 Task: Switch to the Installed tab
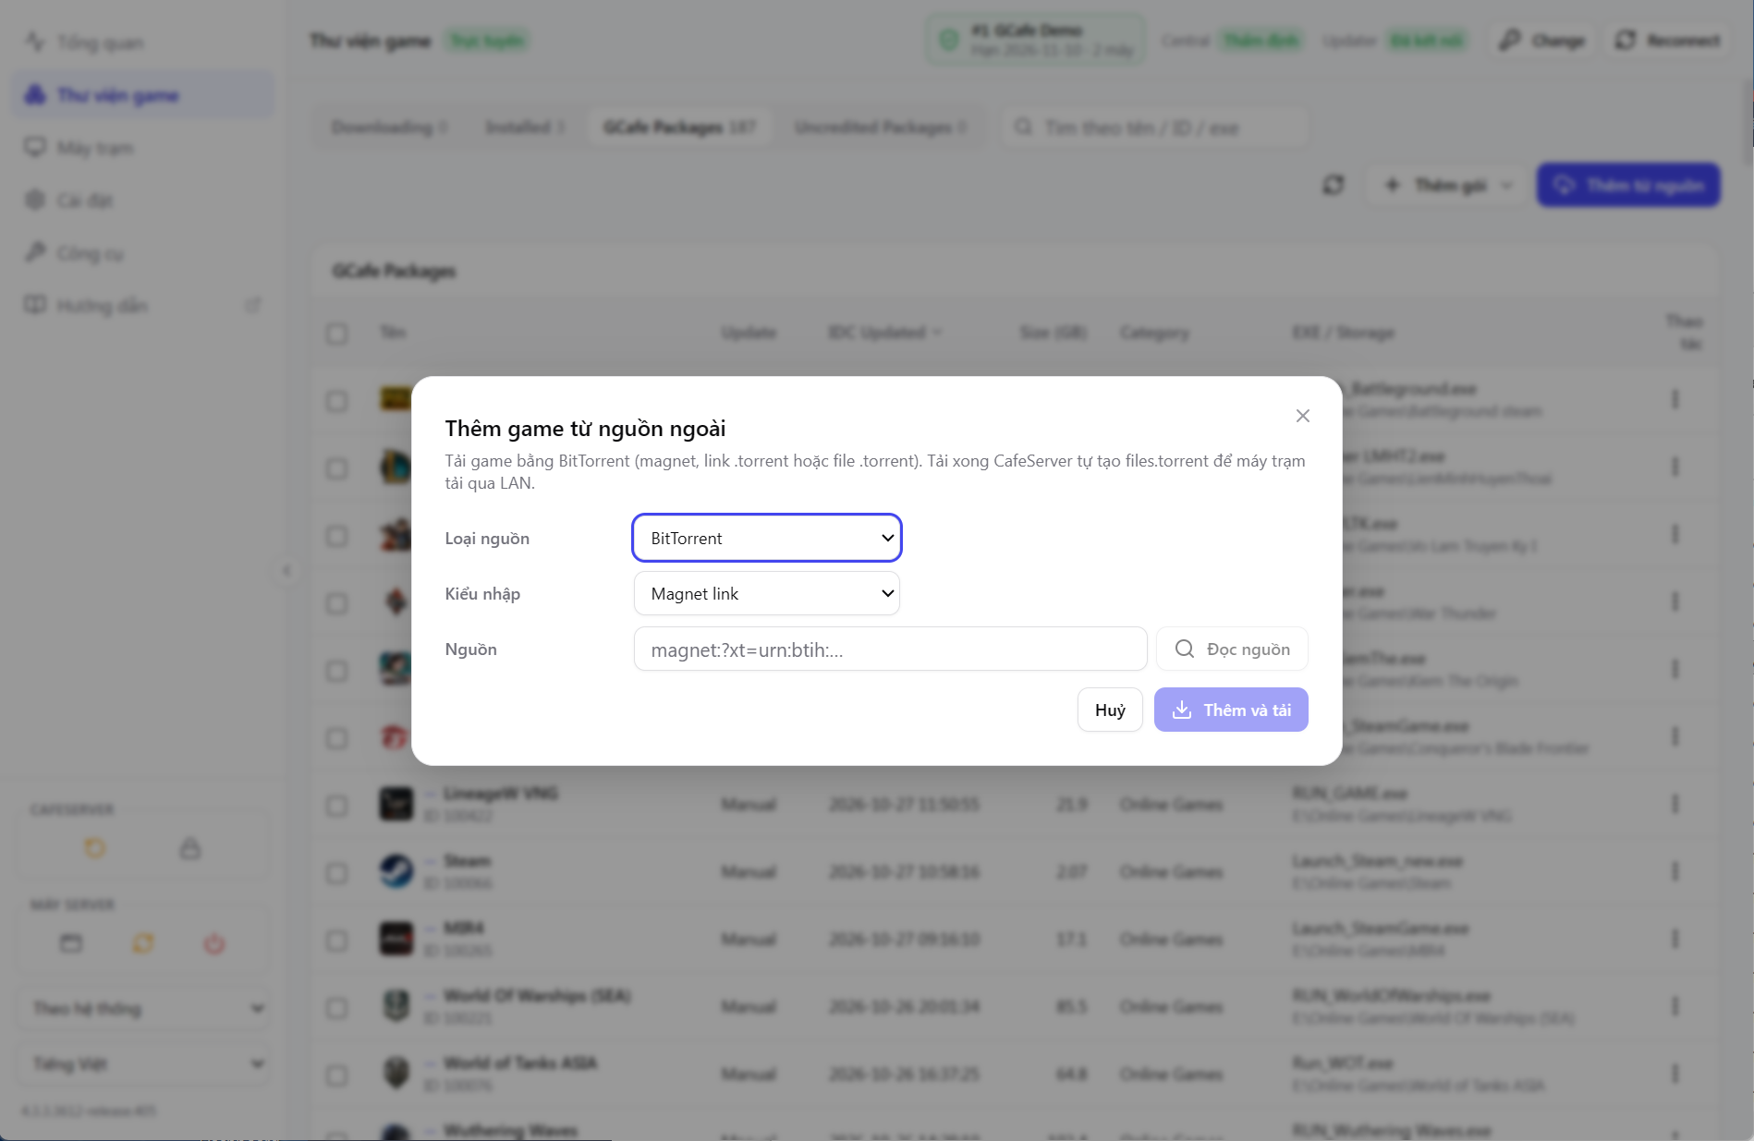(525, 127)
